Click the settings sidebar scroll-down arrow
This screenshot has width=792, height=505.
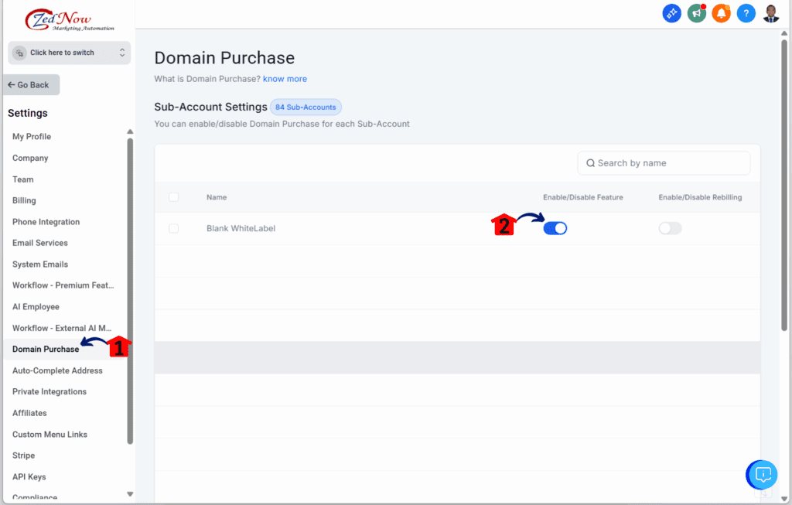tap(130, 494)
